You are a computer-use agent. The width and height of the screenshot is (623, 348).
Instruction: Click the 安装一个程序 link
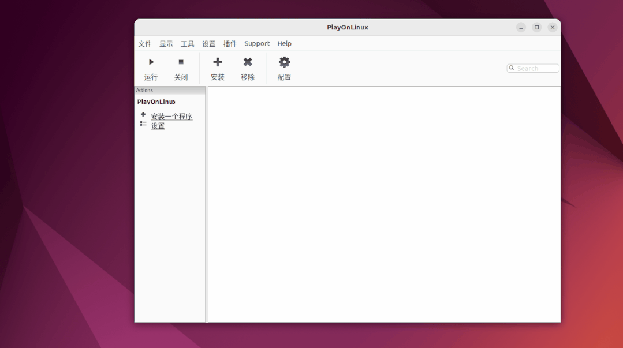[x=171, y=117]
